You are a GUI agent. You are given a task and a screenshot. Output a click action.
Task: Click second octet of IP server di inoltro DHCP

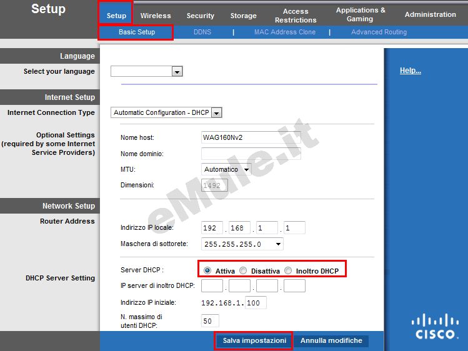[x=239, y=285]
